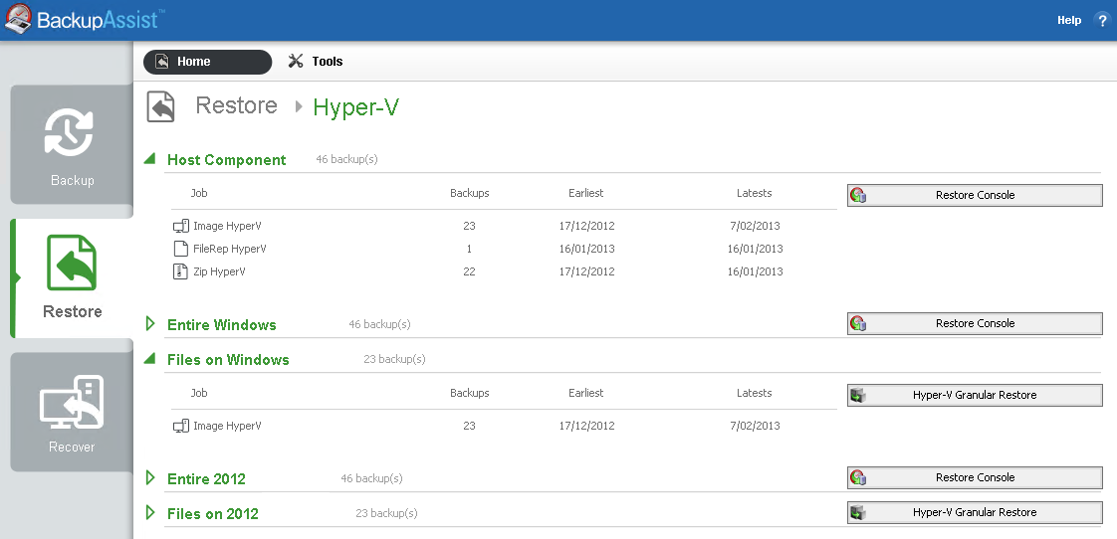
Task: Expand the Entire Windows section
Action: pos(149,324)
